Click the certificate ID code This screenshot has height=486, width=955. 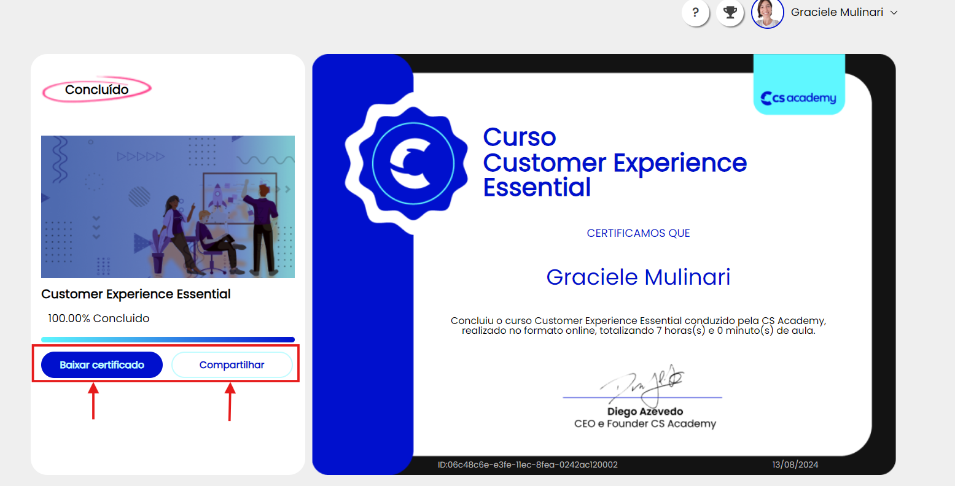528,465
